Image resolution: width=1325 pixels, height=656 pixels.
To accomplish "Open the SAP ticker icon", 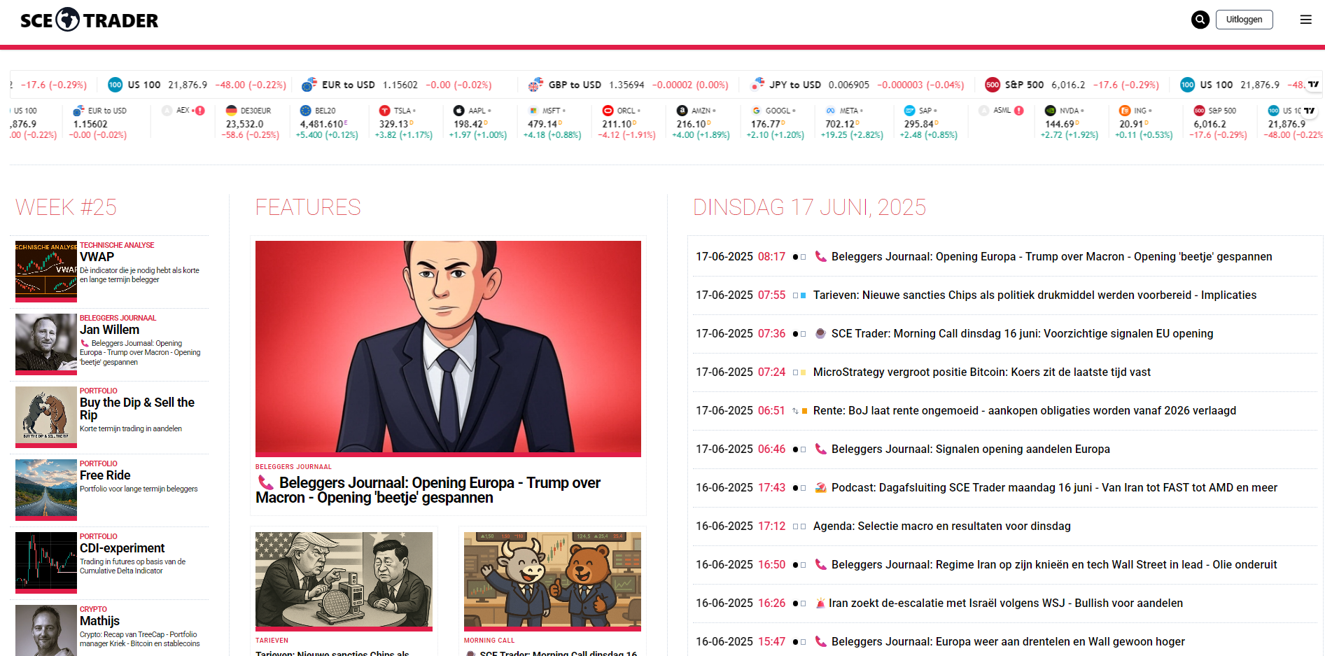I will coord(910,111).
